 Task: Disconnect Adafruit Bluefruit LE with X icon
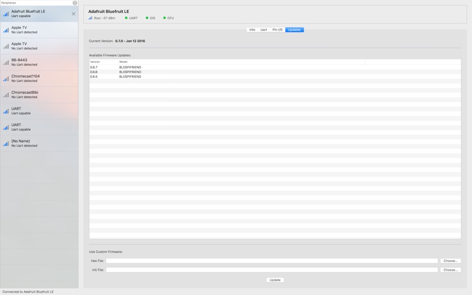point(73,14)
